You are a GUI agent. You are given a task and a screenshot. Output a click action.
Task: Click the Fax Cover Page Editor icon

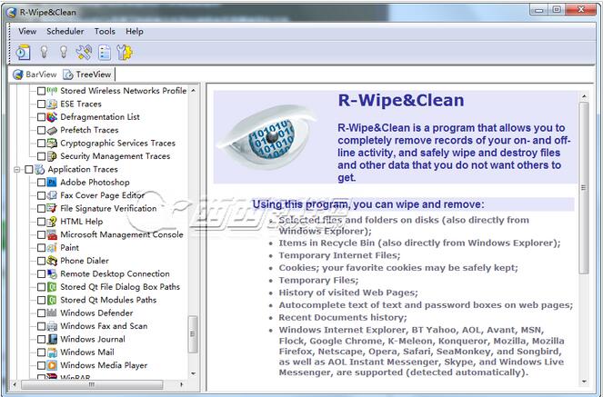52,195
